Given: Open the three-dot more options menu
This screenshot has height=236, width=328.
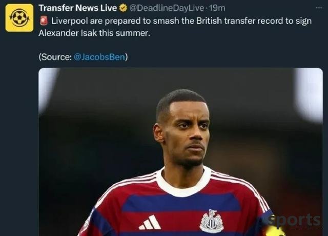Looking at the screenshot, I should pyautogui.click(x=318, y=8).
